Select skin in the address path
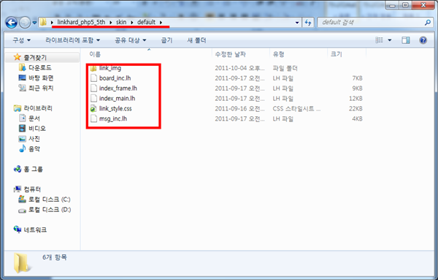The width and height of the screenshot is (438, 280). (121, 22)
